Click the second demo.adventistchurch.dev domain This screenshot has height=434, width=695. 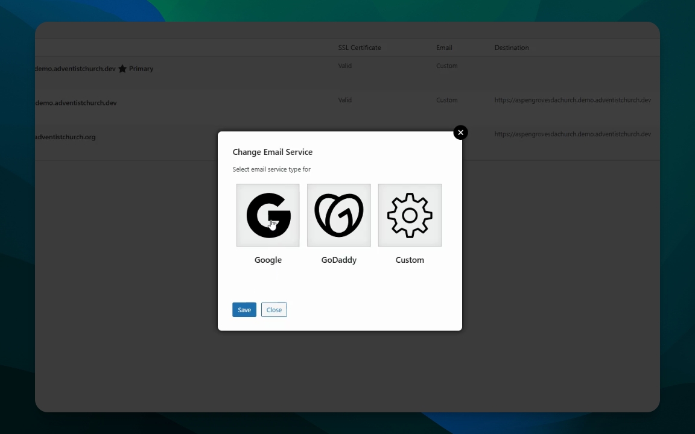pyautogui.click(x=76, y=102)
